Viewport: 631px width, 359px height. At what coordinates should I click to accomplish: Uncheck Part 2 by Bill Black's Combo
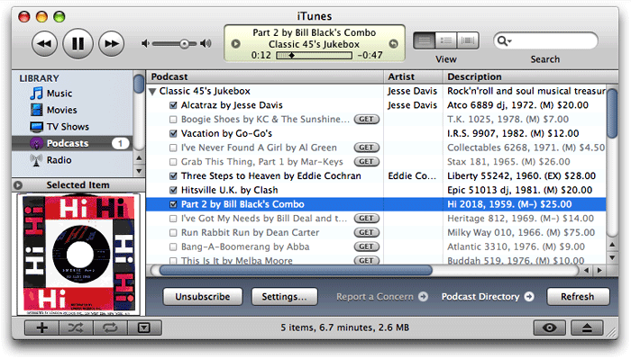173,204
